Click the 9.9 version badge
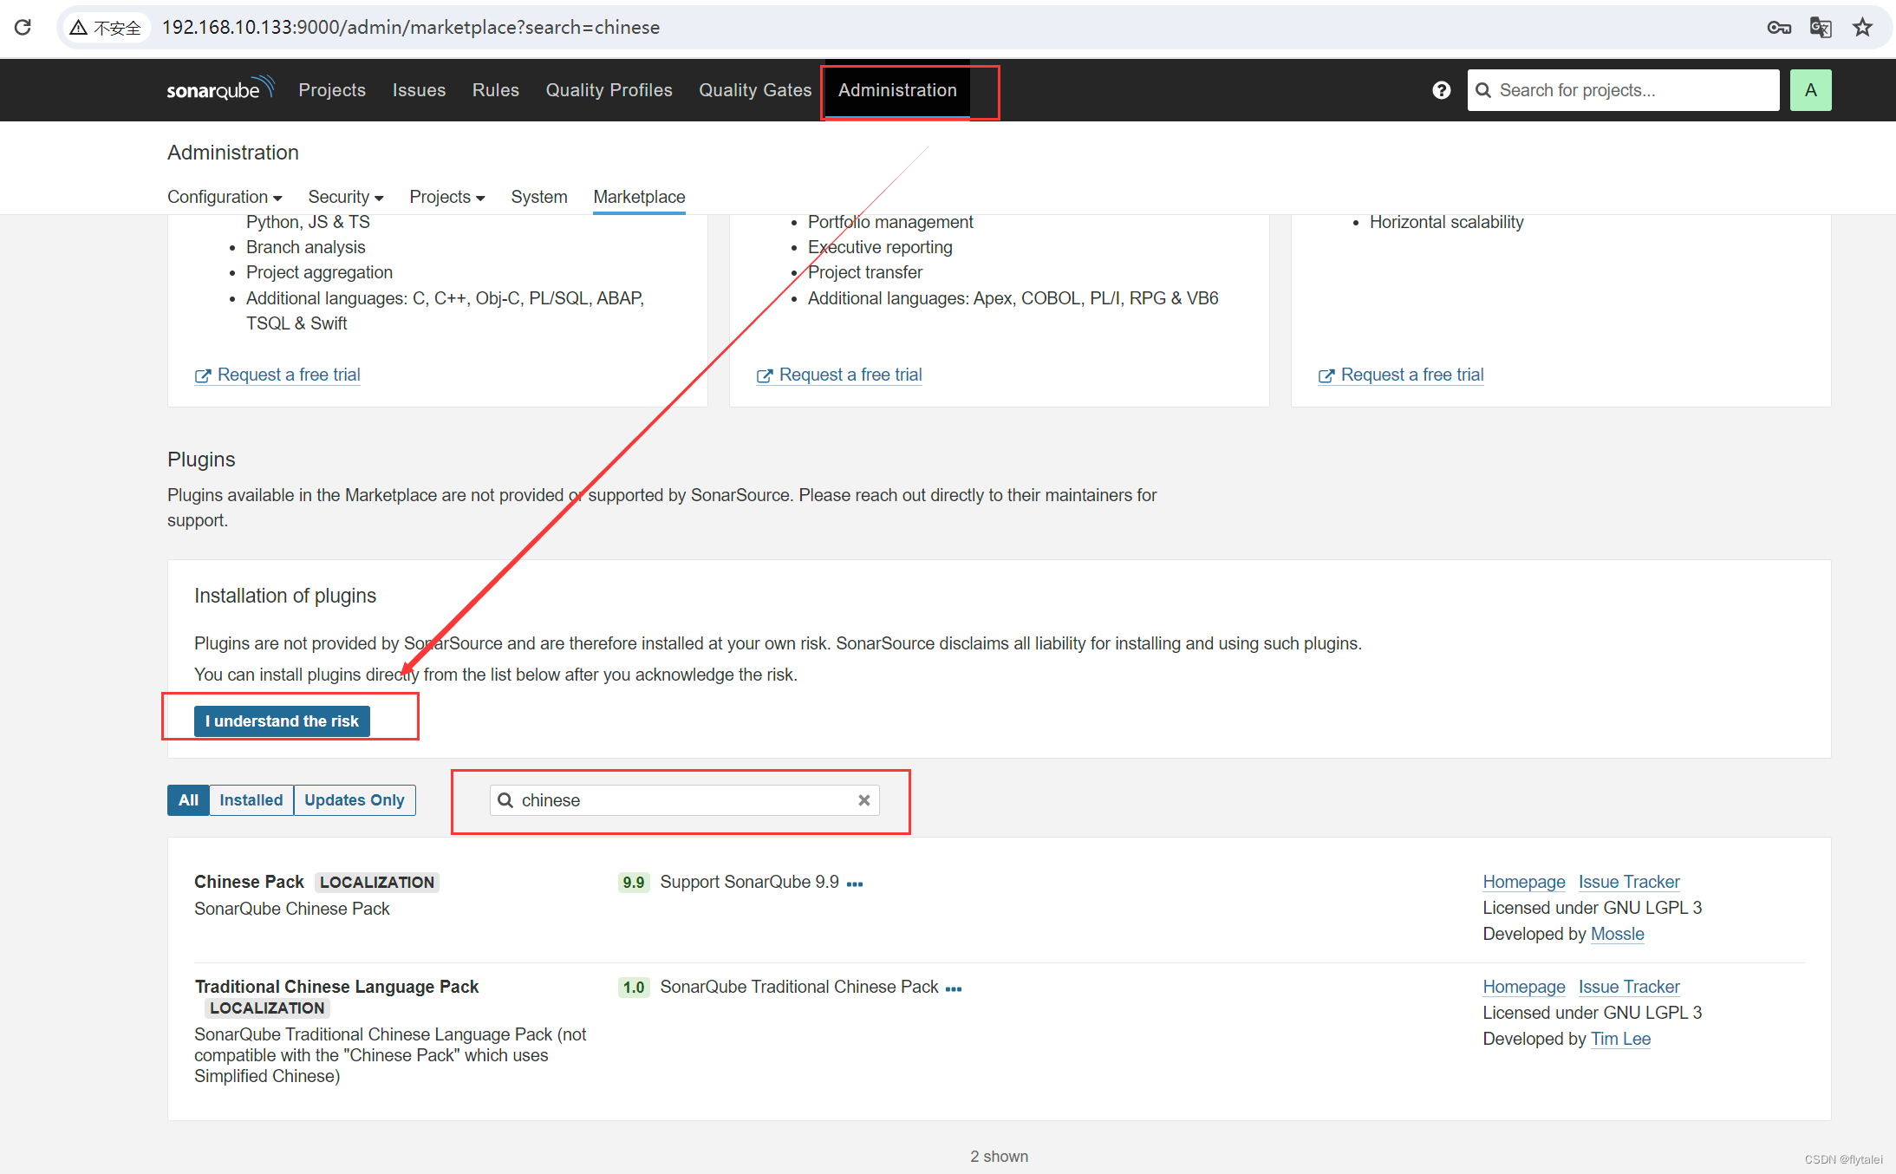1896x1174 pixels. pyautogui.click(x=634, y=883)
